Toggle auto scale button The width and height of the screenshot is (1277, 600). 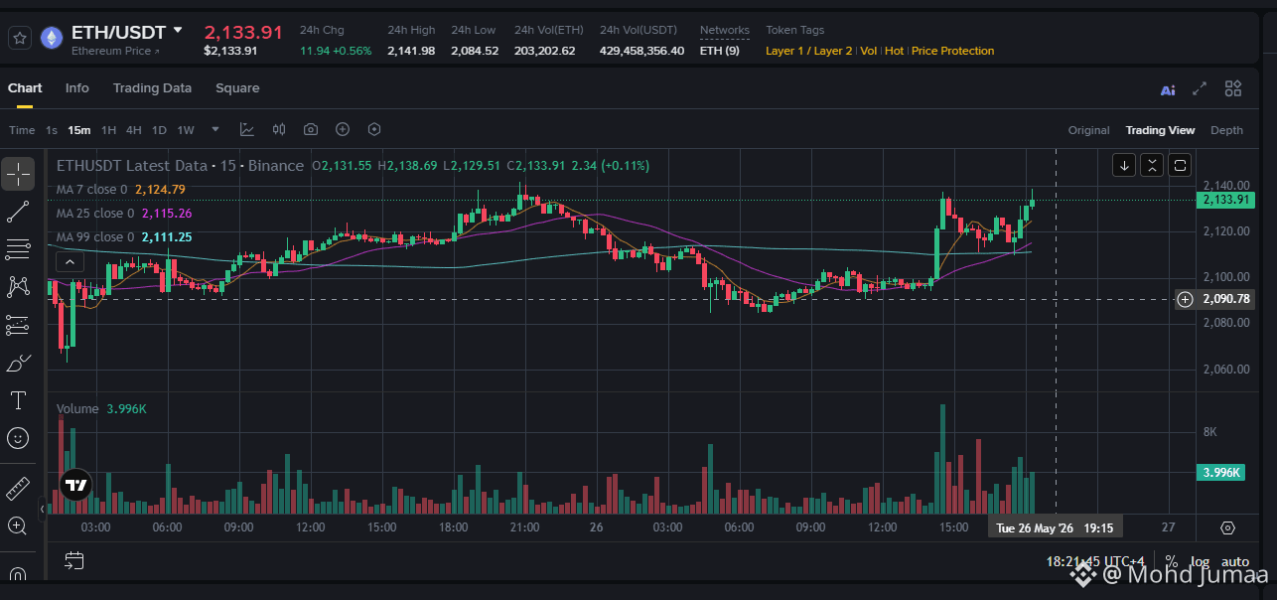click(x=1234, y=561)
